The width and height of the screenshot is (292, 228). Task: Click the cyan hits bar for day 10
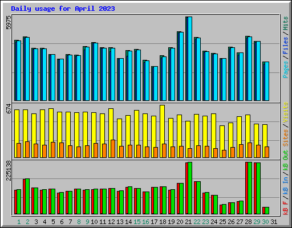[96, 72]
